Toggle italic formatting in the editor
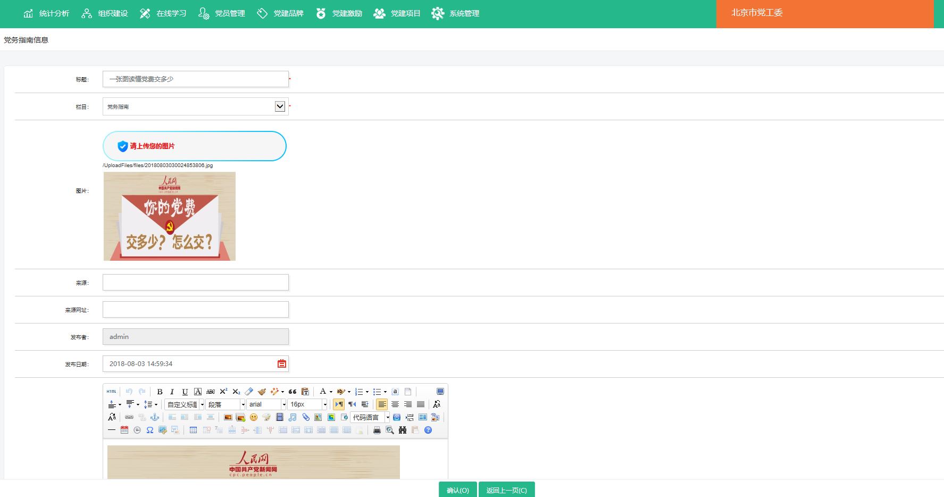This screenshot has width=944, height=497. click(172, 392)
